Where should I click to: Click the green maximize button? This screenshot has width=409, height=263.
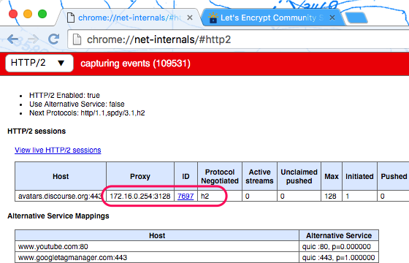[42, 14]
